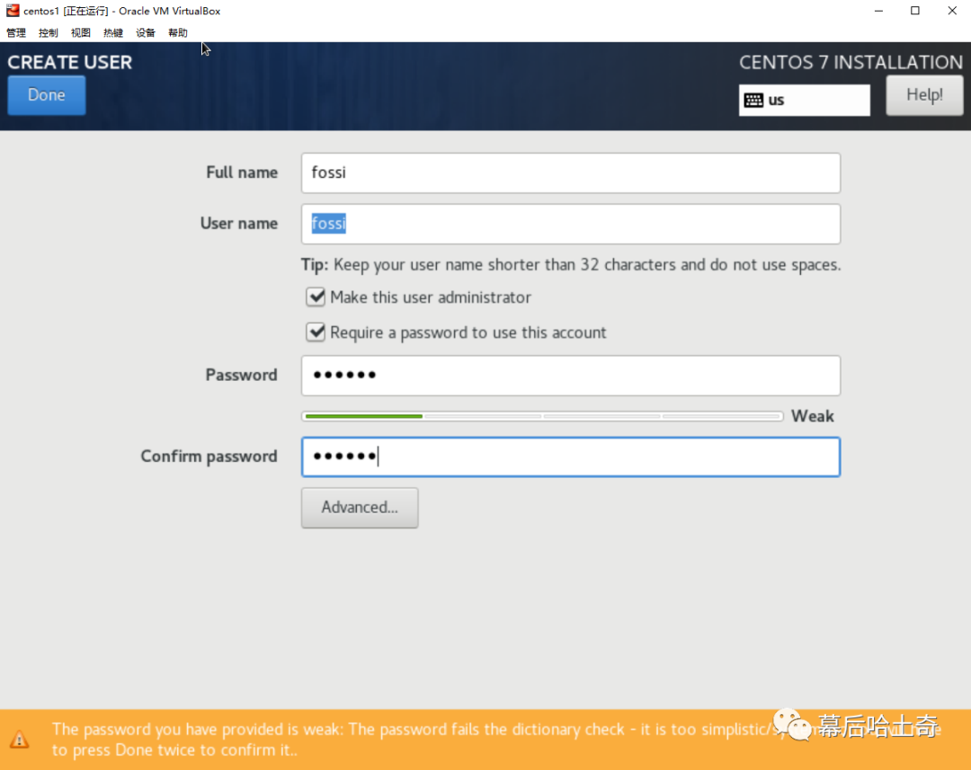
Task: Click the password strength bar
Action: coord(542,416)
